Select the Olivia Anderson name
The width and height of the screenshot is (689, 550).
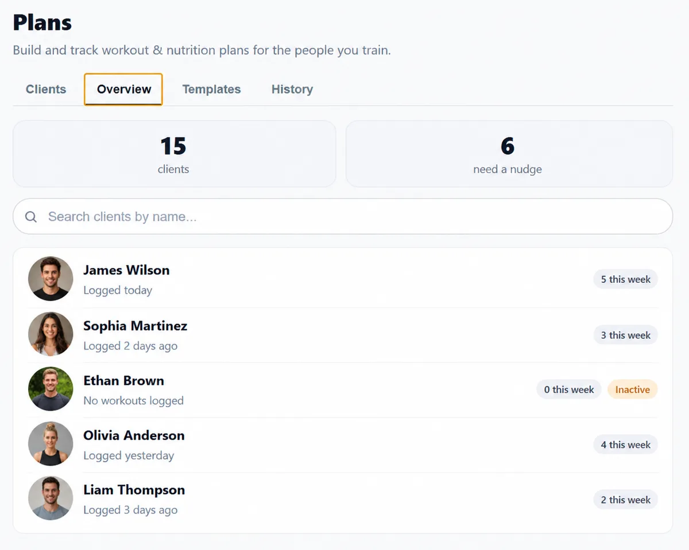[134, 435]
